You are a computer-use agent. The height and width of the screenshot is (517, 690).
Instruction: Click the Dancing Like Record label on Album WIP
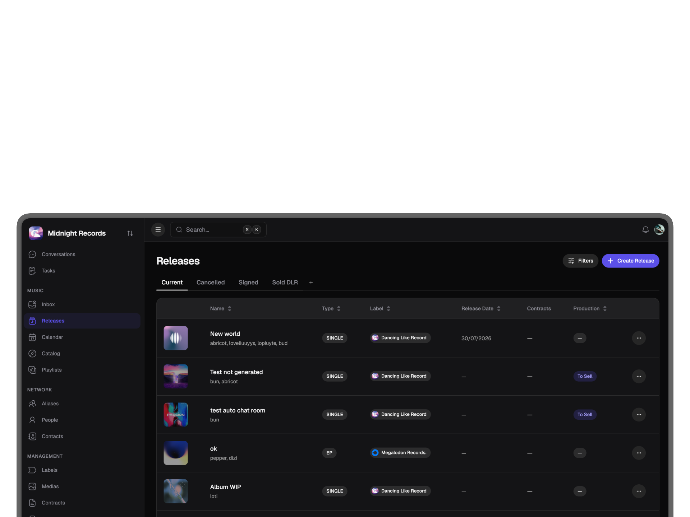tap(400, 491)
